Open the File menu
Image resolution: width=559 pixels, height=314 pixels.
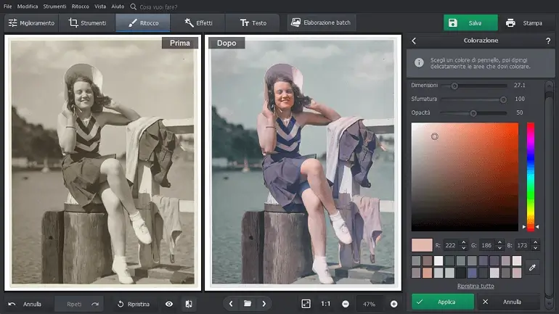7,7
